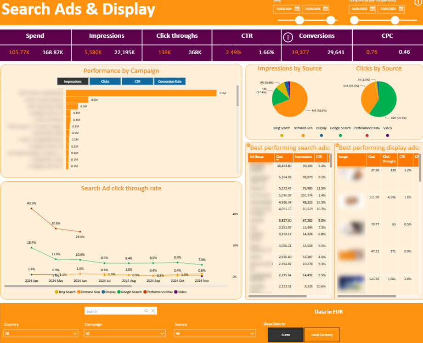Show data in Euros

(x=286, y=335)
